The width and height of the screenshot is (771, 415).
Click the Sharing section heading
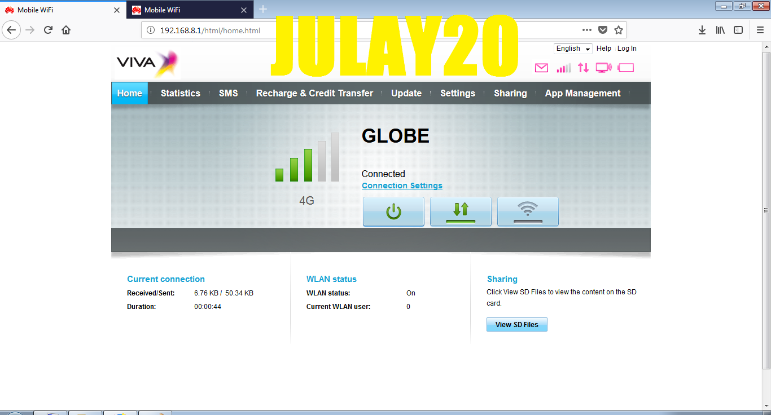[x=502, y=279]
